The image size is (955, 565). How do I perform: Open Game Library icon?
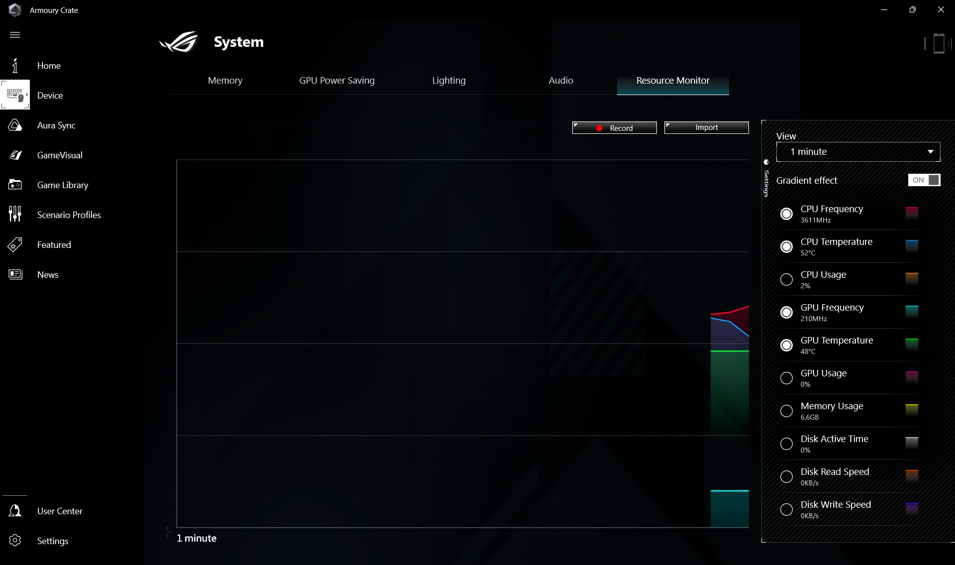pos(15,185)
